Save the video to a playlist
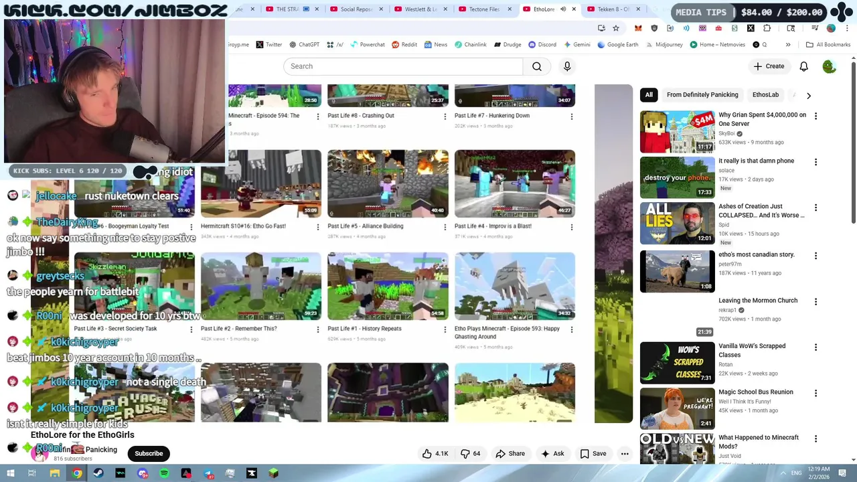 point(593,454)
